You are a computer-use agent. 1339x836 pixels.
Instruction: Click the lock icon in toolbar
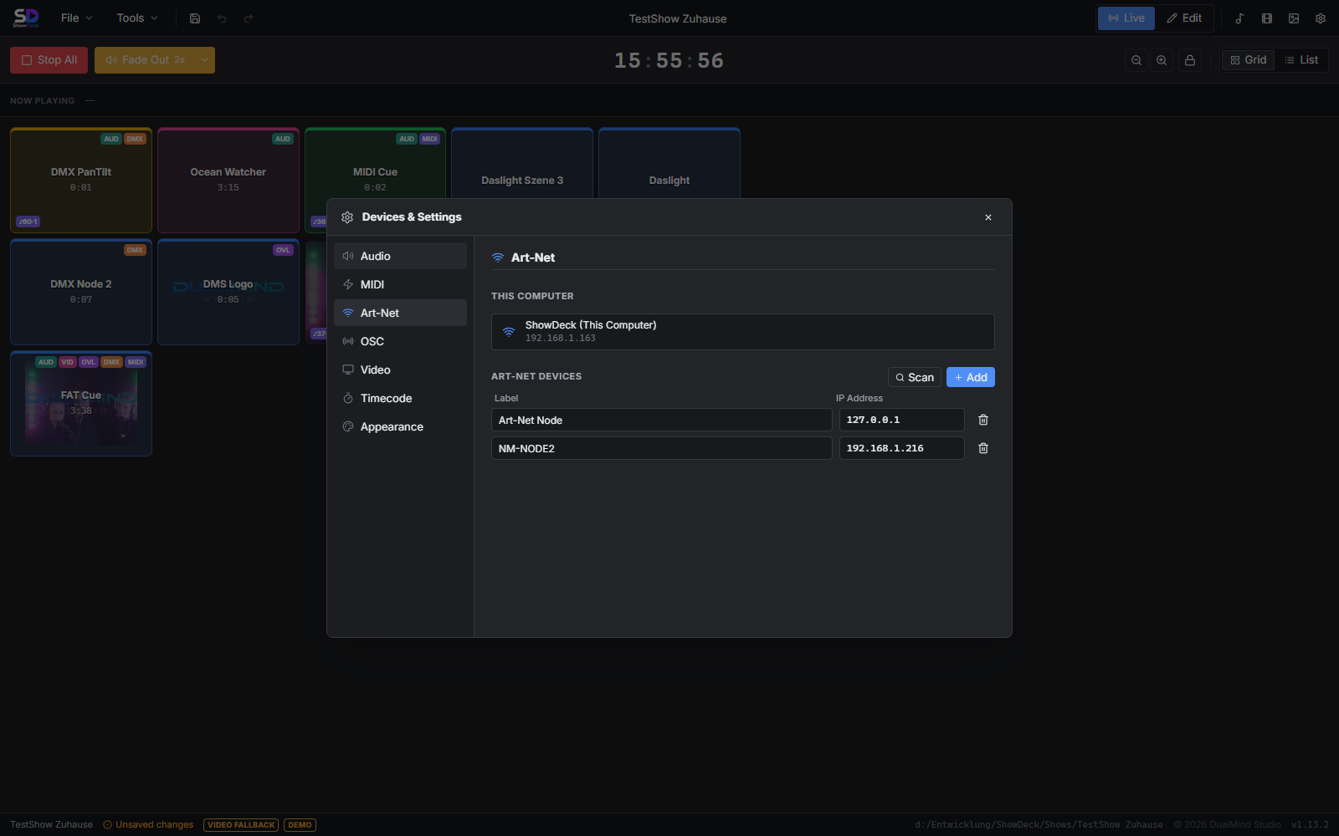[x=1190, y=60]
